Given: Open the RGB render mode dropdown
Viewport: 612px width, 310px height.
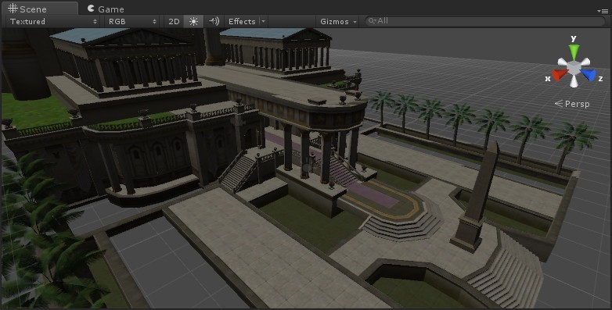Looking at the screenshot, I should [132, 21].
